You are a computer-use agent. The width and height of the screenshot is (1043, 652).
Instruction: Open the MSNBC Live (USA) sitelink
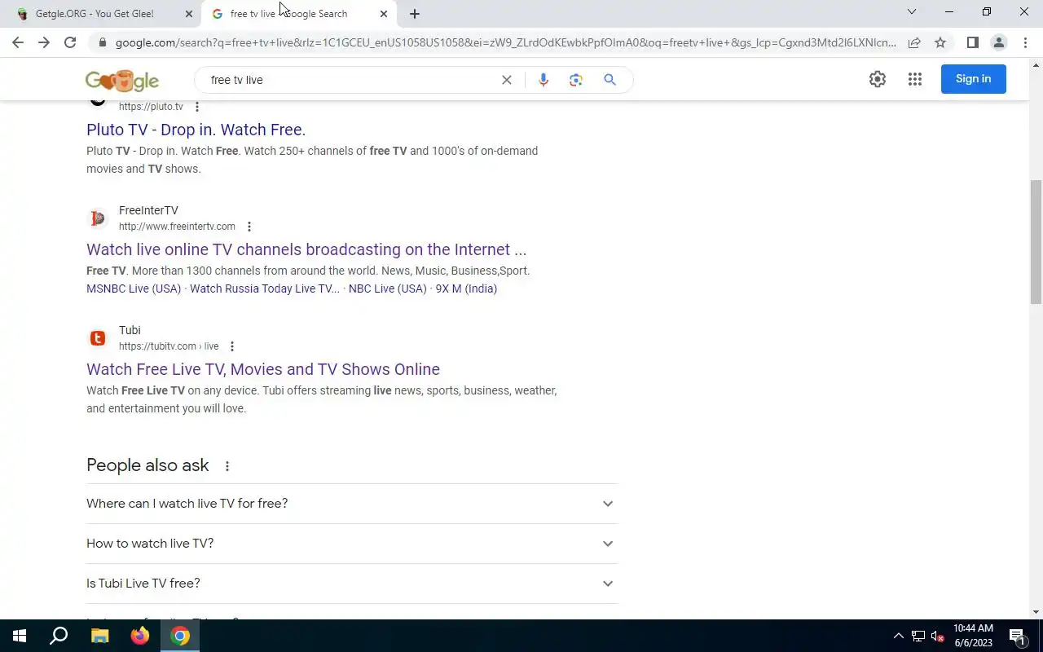click(134, 289)
